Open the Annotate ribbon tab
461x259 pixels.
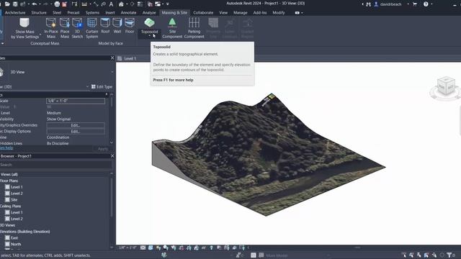(128, 13)
